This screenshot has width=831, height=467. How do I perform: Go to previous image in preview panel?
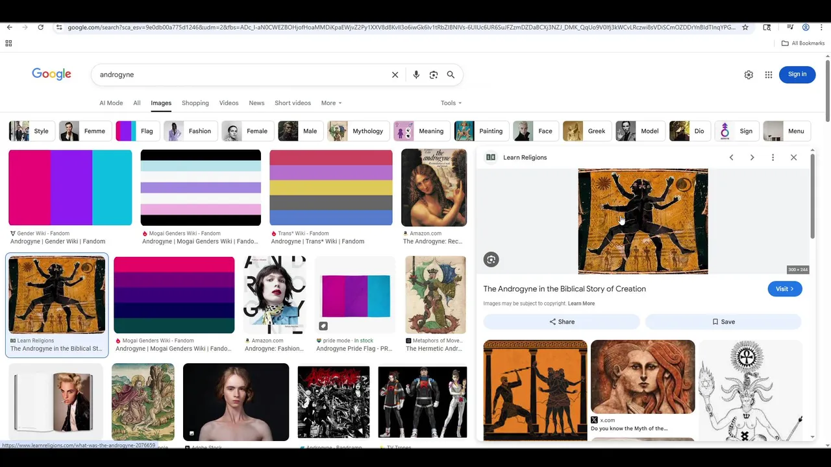(x=731, y=158)
